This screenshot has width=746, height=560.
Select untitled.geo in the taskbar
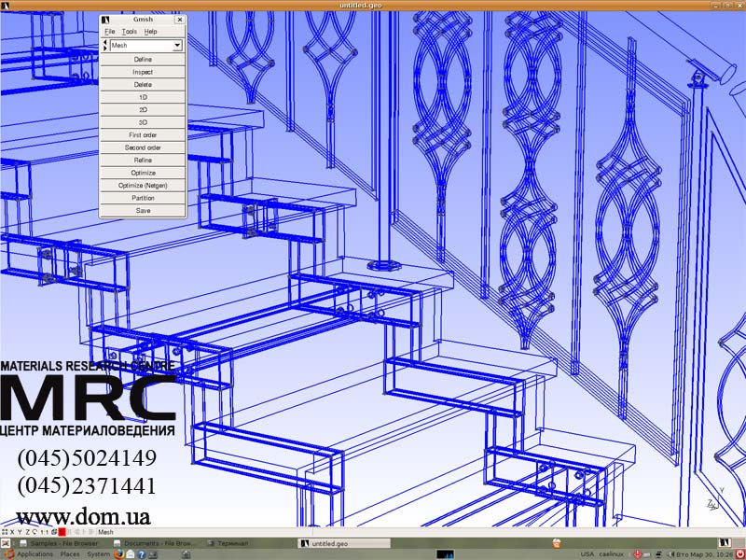(344, 543)
